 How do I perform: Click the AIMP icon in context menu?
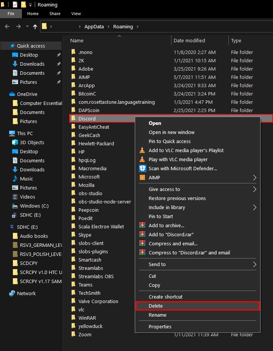142,177
